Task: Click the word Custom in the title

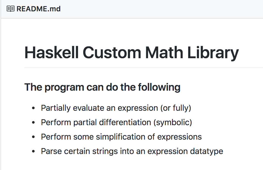Action: point(112,53)
